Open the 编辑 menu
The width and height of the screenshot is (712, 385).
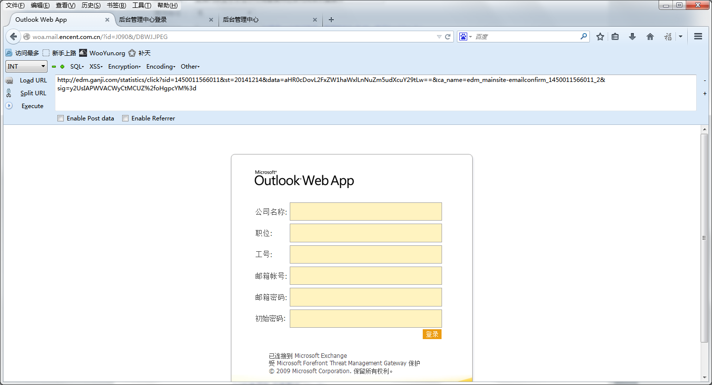pyautogui.click(x=40, y=5)
